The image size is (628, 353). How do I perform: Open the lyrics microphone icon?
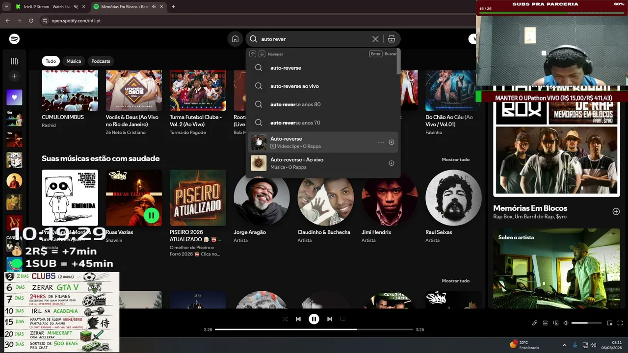click(x=535, y=323)
